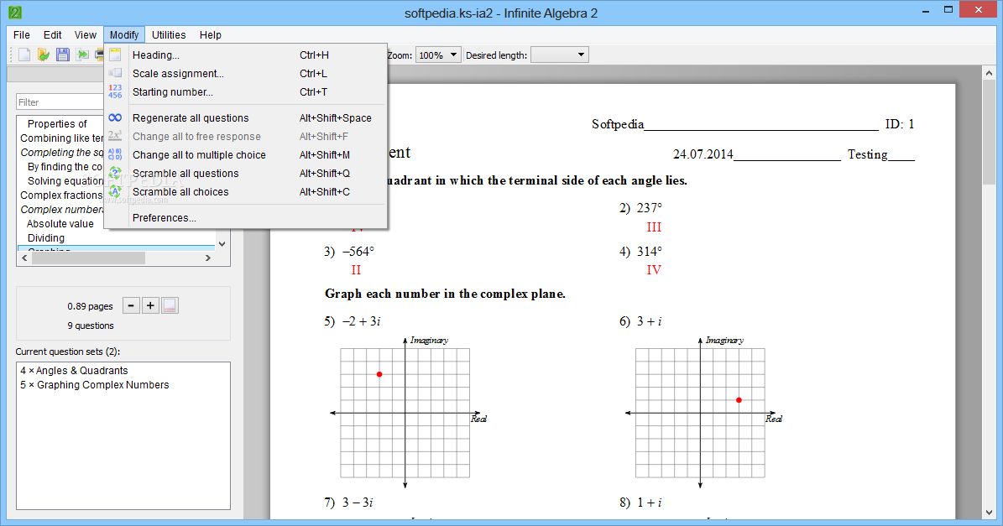This screenshot has width=1003, height=526.
Task: Select the 'Complex numbers' heading
Action: [x=61, y=209]
